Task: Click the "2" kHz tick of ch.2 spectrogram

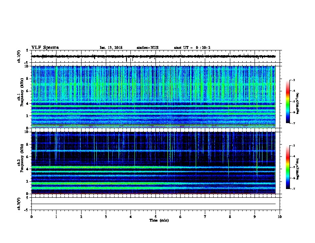Action: pos(28,181)
